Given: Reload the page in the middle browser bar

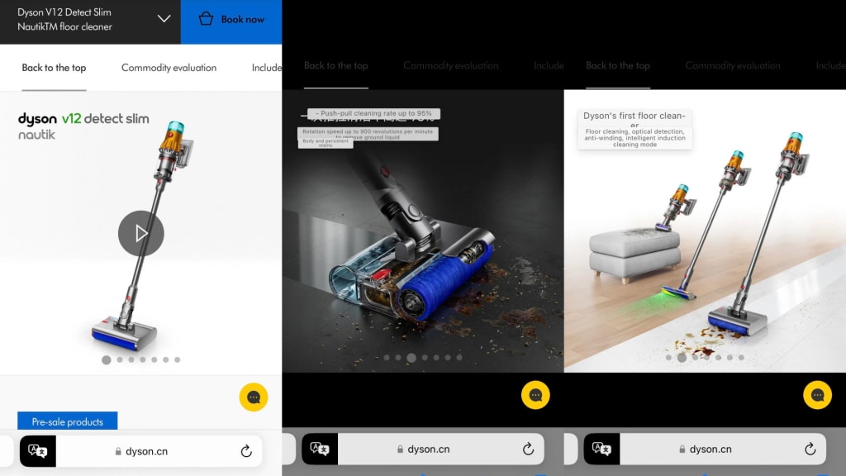Looking at the screenshot, I should coord(528,449).
